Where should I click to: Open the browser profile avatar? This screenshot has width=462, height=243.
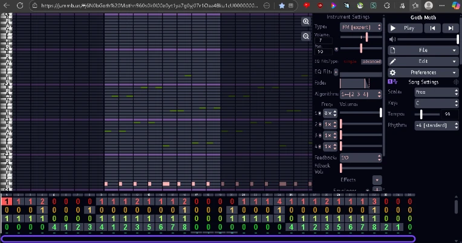pyautogui.click(x=428, y=5)
